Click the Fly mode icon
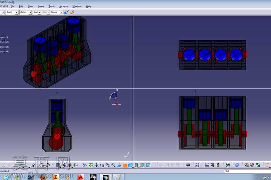 (85, 165)
